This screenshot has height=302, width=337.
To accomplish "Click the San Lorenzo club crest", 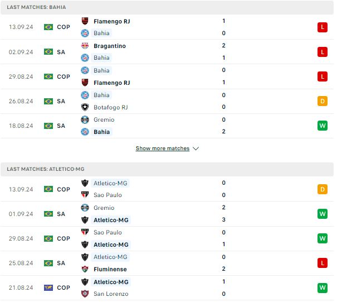I will (x=85, y=294).
